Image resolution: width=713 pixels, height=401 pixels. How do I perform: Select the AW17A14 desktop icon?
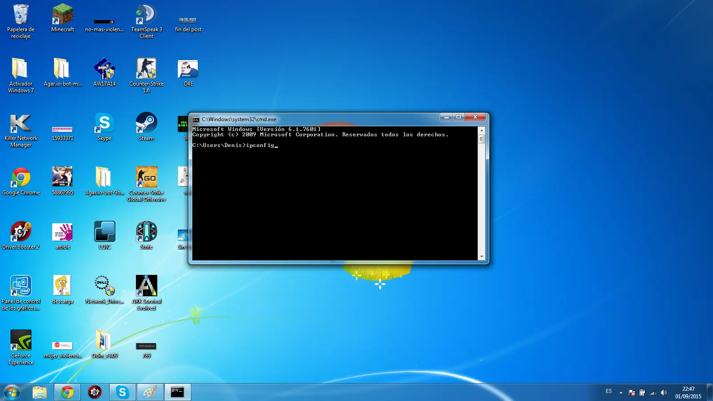point(104,72)
